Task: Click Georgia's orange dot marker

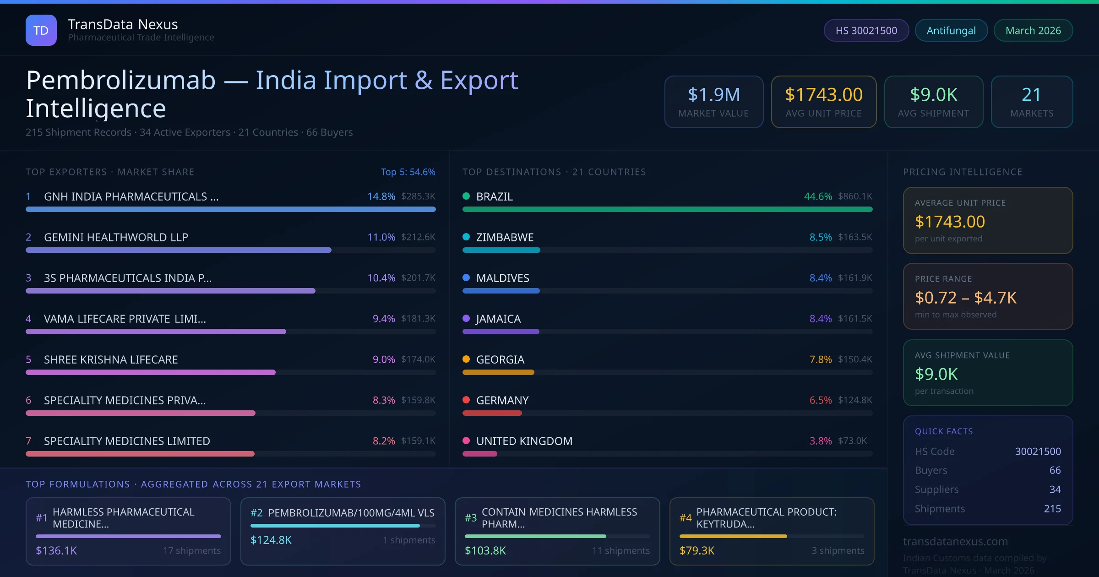Action: pyautogui.click(x=466, y=359)
